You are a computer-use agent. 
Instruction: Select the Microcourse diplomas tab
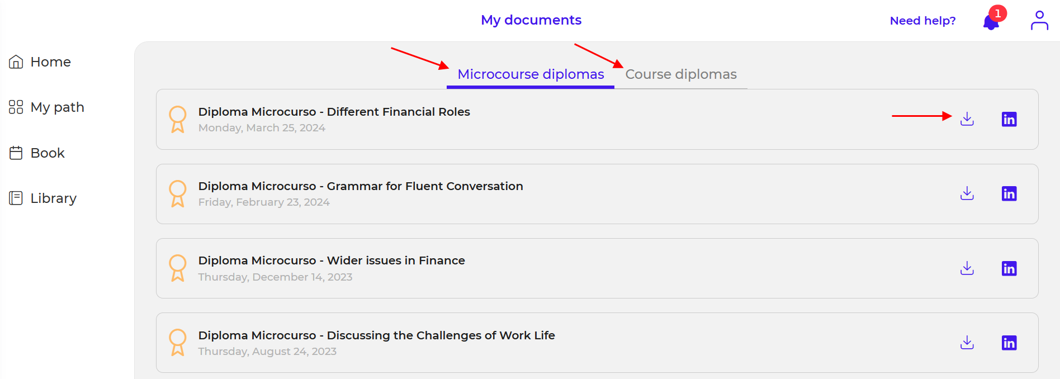tap(531, 74)
